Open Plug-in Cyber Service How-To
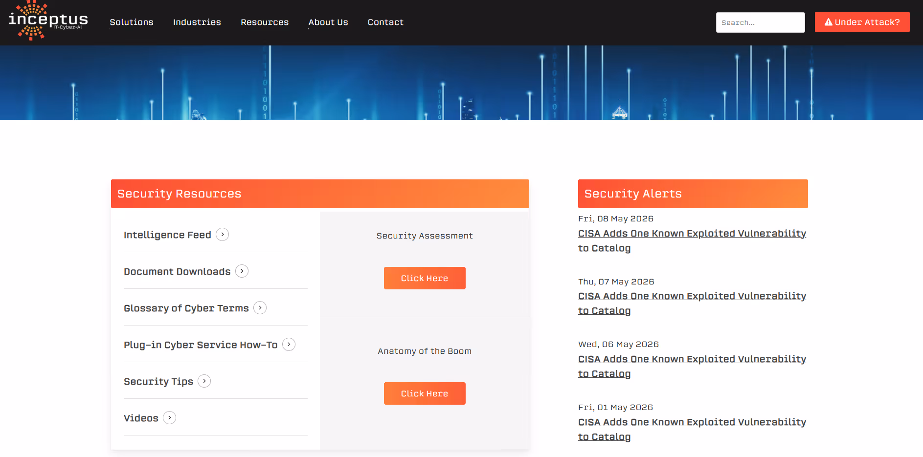The width and height of the screenshot is (923, 457). (201, 345)
